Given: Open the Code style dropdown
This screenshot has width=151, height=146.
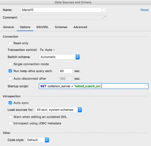Looking at the screenshot, I should point(37,140).
